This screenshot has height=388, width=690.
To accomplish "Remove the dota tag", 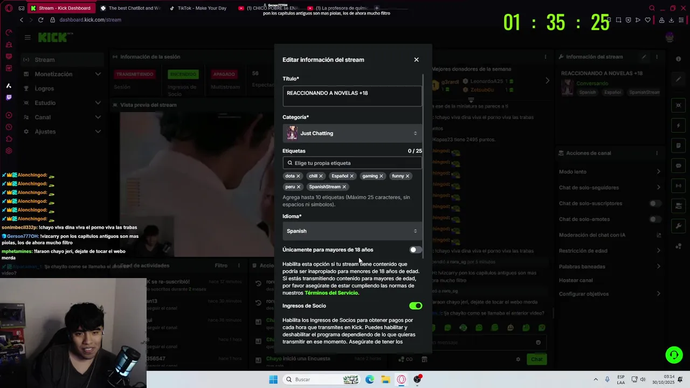I will pyautogui.click(x=298, y=176).
